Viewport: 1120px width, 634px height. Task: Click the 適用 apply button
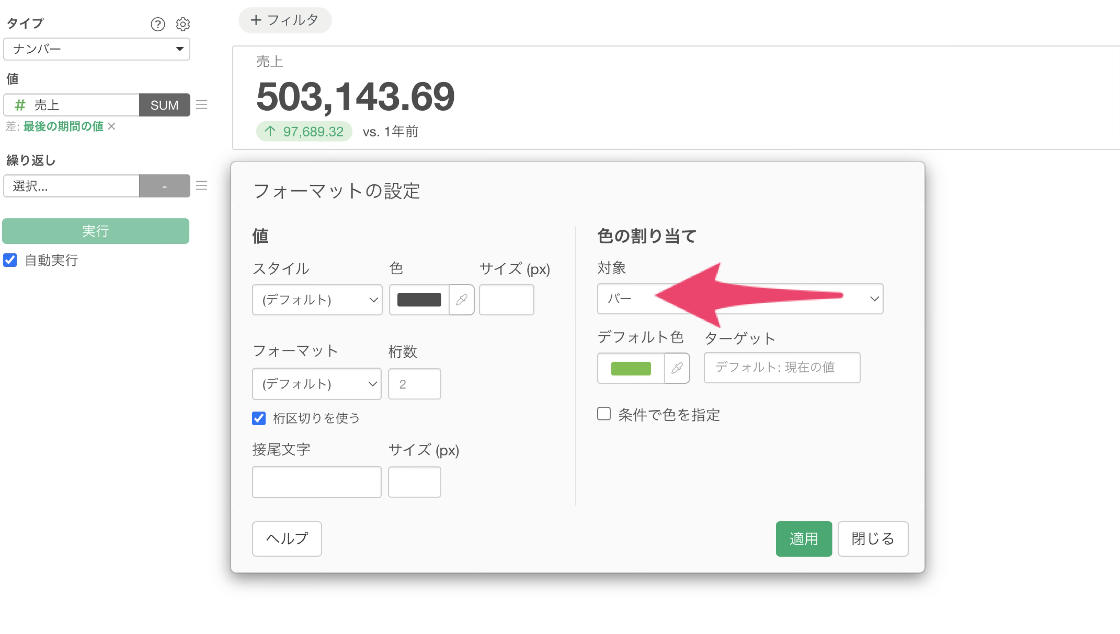coord(804,539)
